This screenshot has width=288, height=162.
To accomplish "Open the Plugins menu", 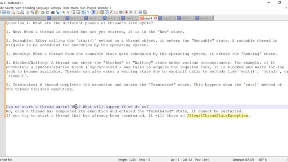I will [91, 8].
